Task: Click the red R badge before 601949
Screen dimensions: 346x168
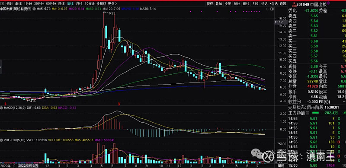Action: pyautogui.click(x=294, y=4)
